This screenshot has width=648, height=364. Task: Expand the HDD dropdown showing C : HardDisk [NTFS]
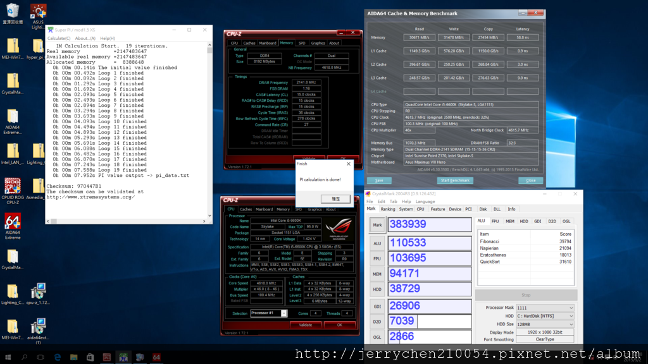545,316
